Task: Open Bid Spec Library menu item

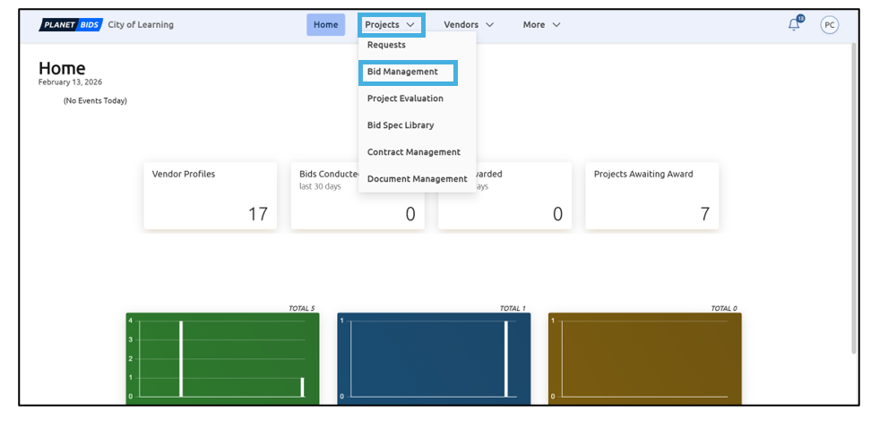Action: (401, 125)
